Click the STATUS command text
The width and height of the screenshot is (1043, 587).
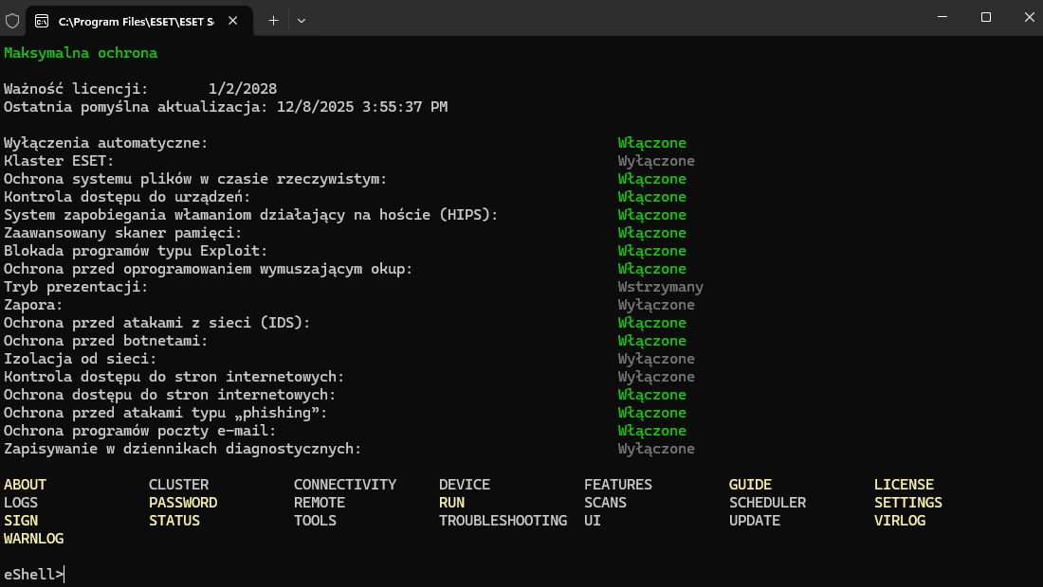(174, 521)
